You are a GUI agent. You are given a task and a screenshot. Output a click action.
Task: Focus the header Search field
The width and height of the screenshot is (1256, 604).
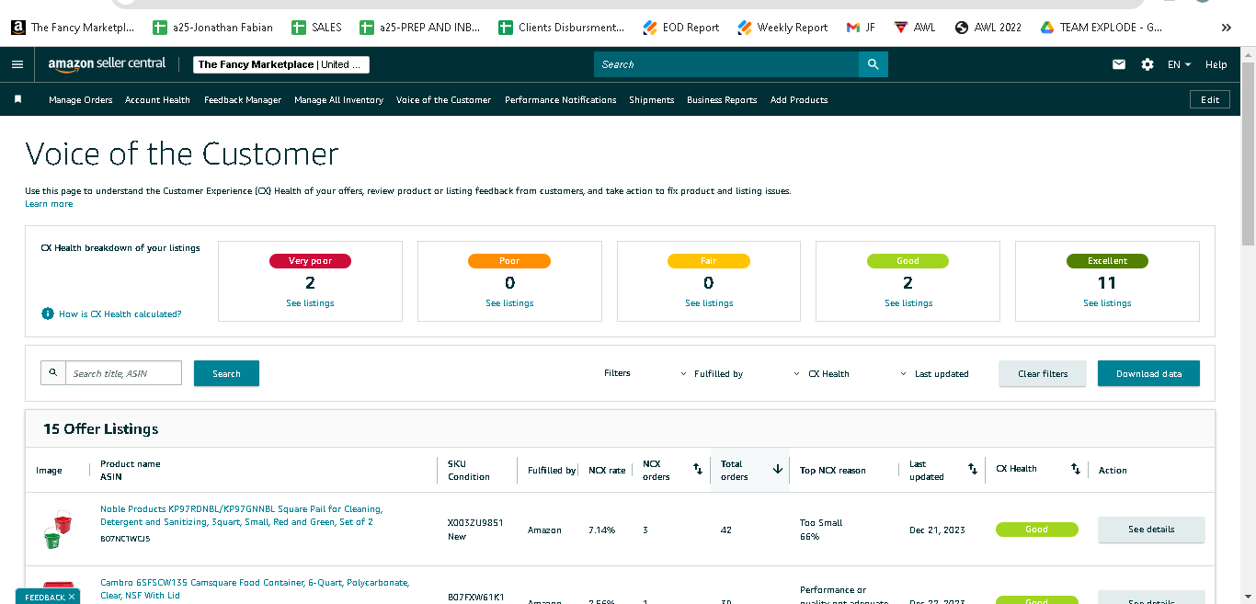pos(726,64)
